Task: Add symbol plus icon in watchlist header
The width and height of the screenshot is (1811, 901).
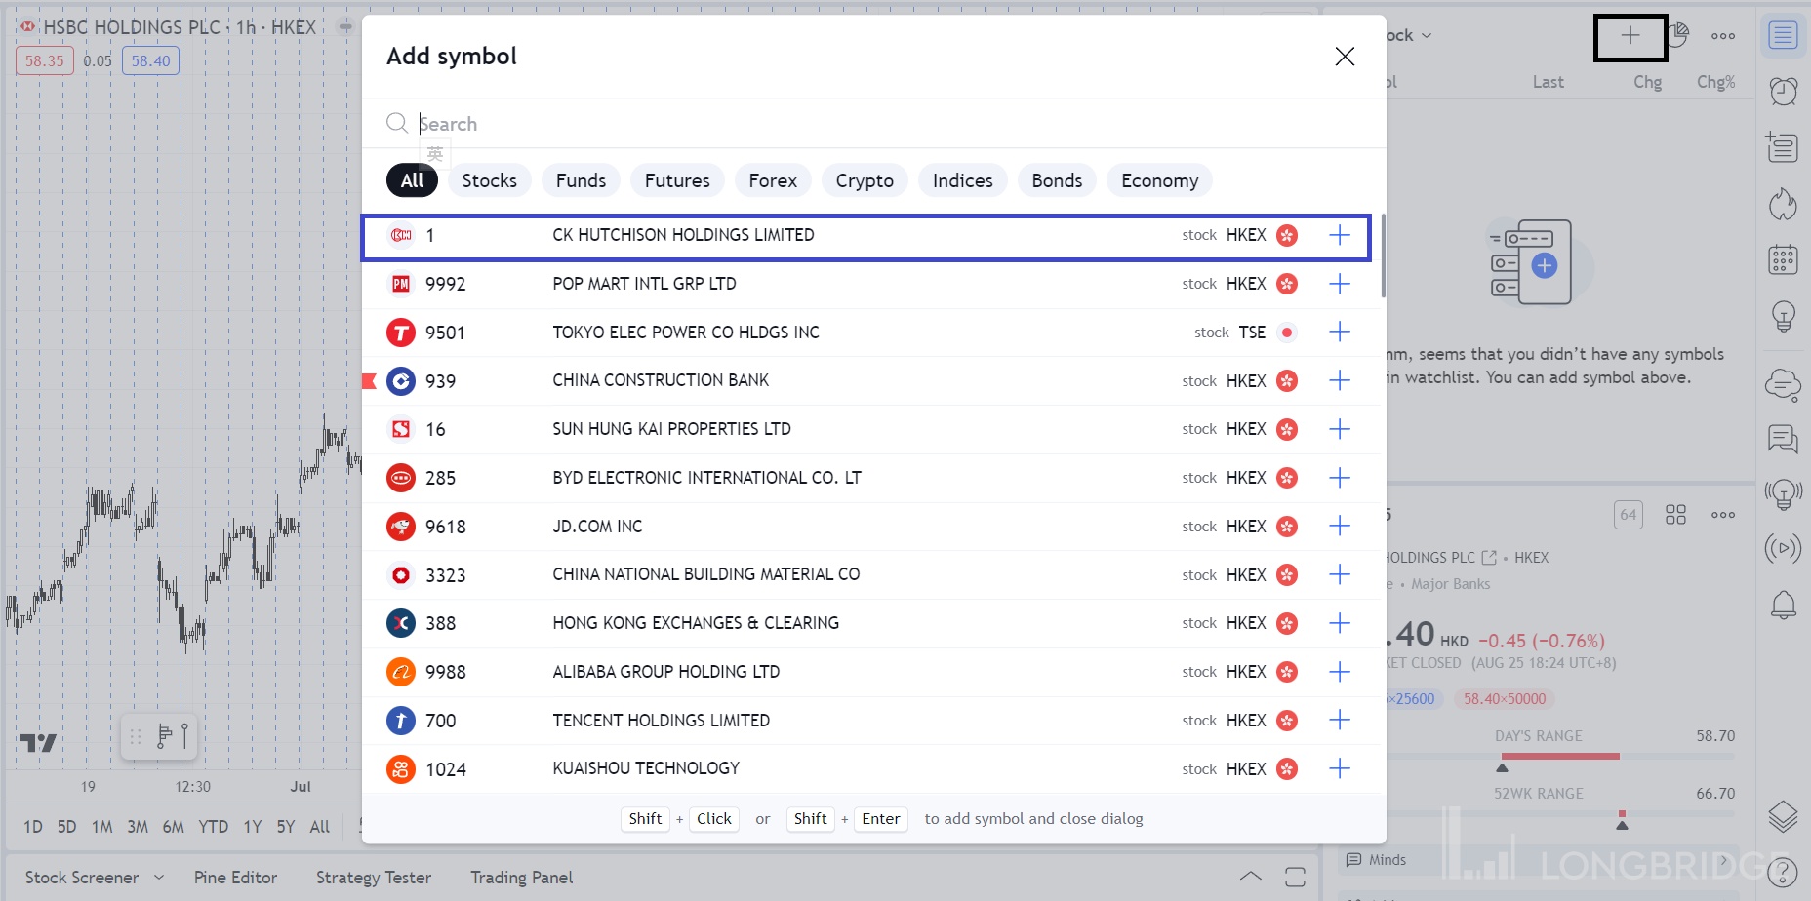Action: [x=1630, y=37]
